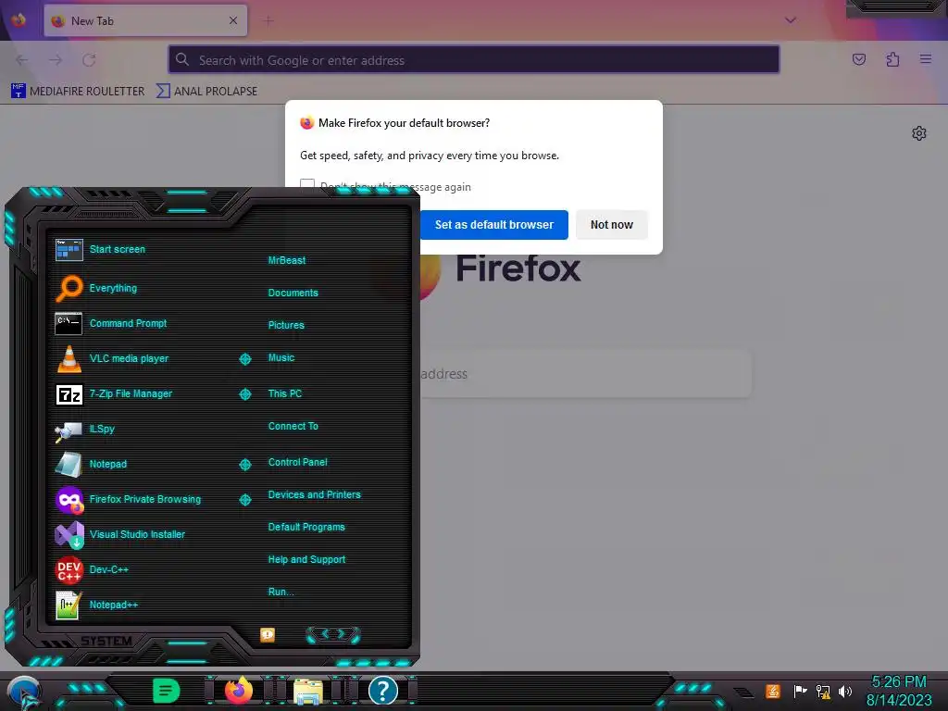948x711 pixels.
Task: Go back with the back arrow
Action: click(x=22, y=60)
